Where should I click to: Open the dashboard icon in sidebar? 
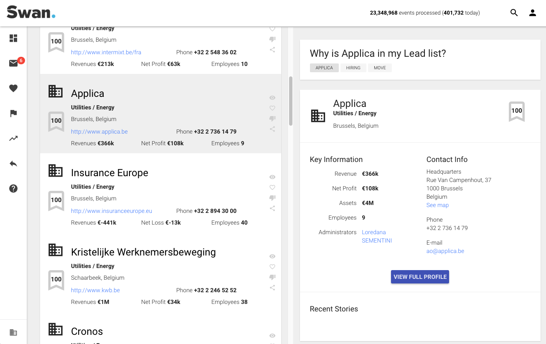[x=13, y=38]
